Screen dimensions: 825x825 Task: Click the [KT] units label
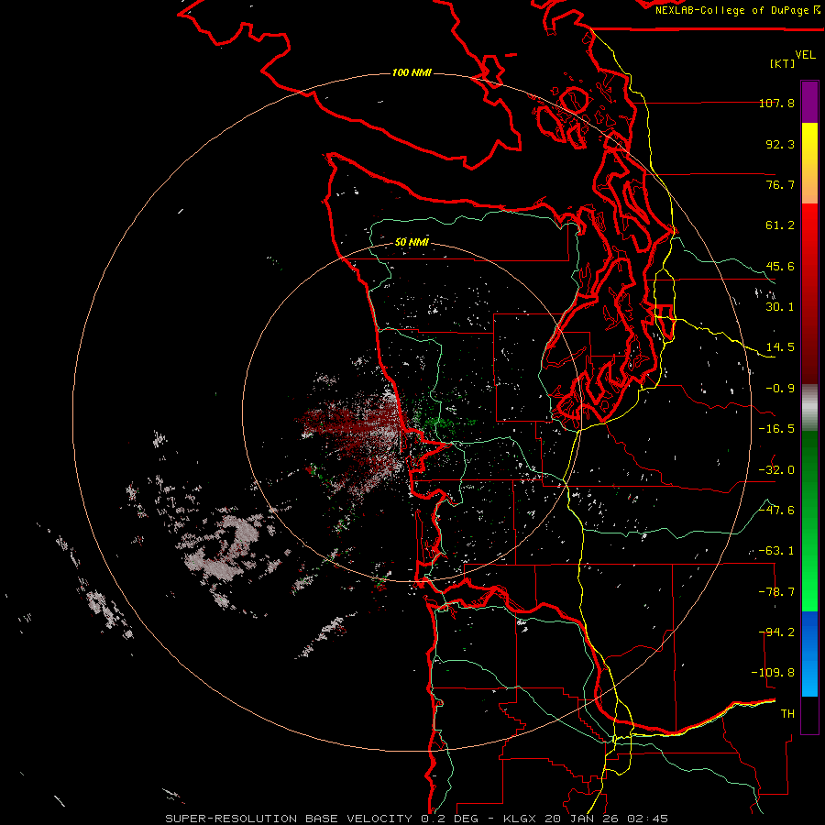(x=783, y=63)
